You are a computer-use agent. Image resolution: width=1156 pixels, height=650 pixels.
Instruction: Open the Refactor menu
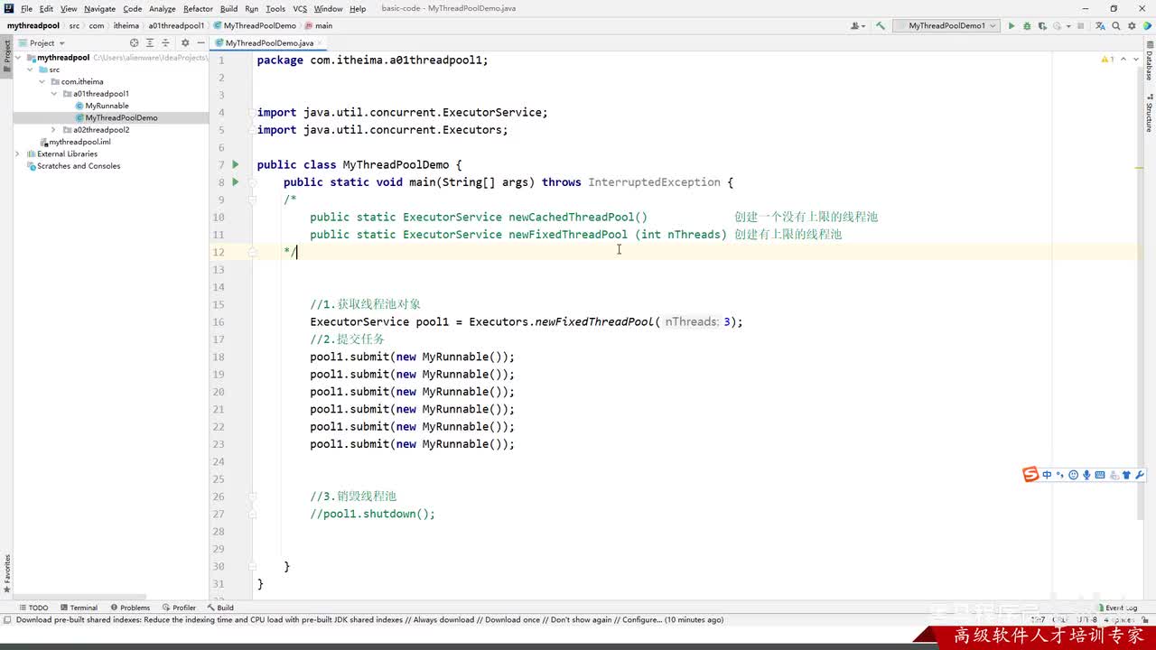pyautogui.click(x=198, y=9)
